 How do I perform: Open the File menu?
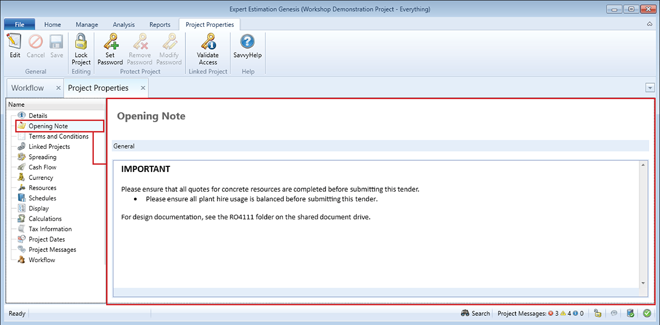20,24
